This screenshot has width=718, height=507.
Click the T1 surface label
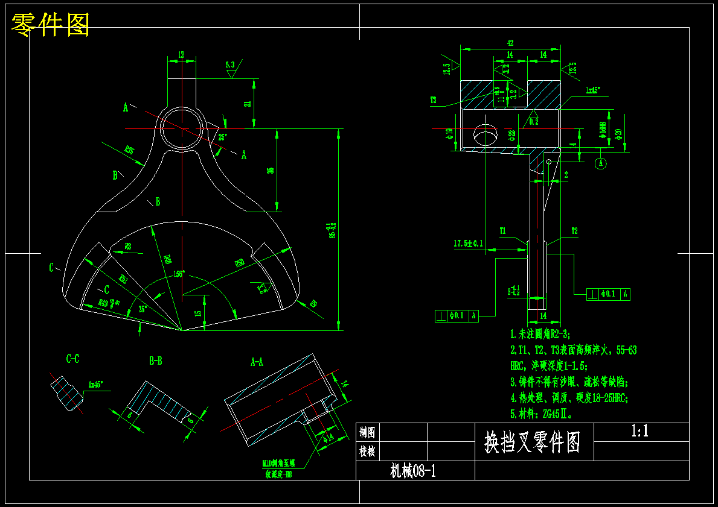[x=503, y=231]
